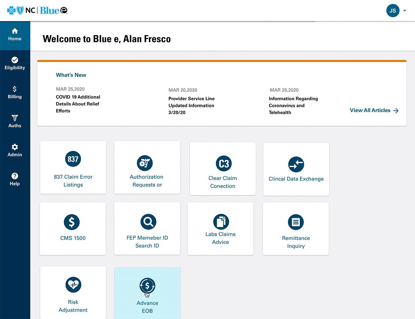
Task: Click the Blue Cross Blue Shield NC logo
Action: 37,11
